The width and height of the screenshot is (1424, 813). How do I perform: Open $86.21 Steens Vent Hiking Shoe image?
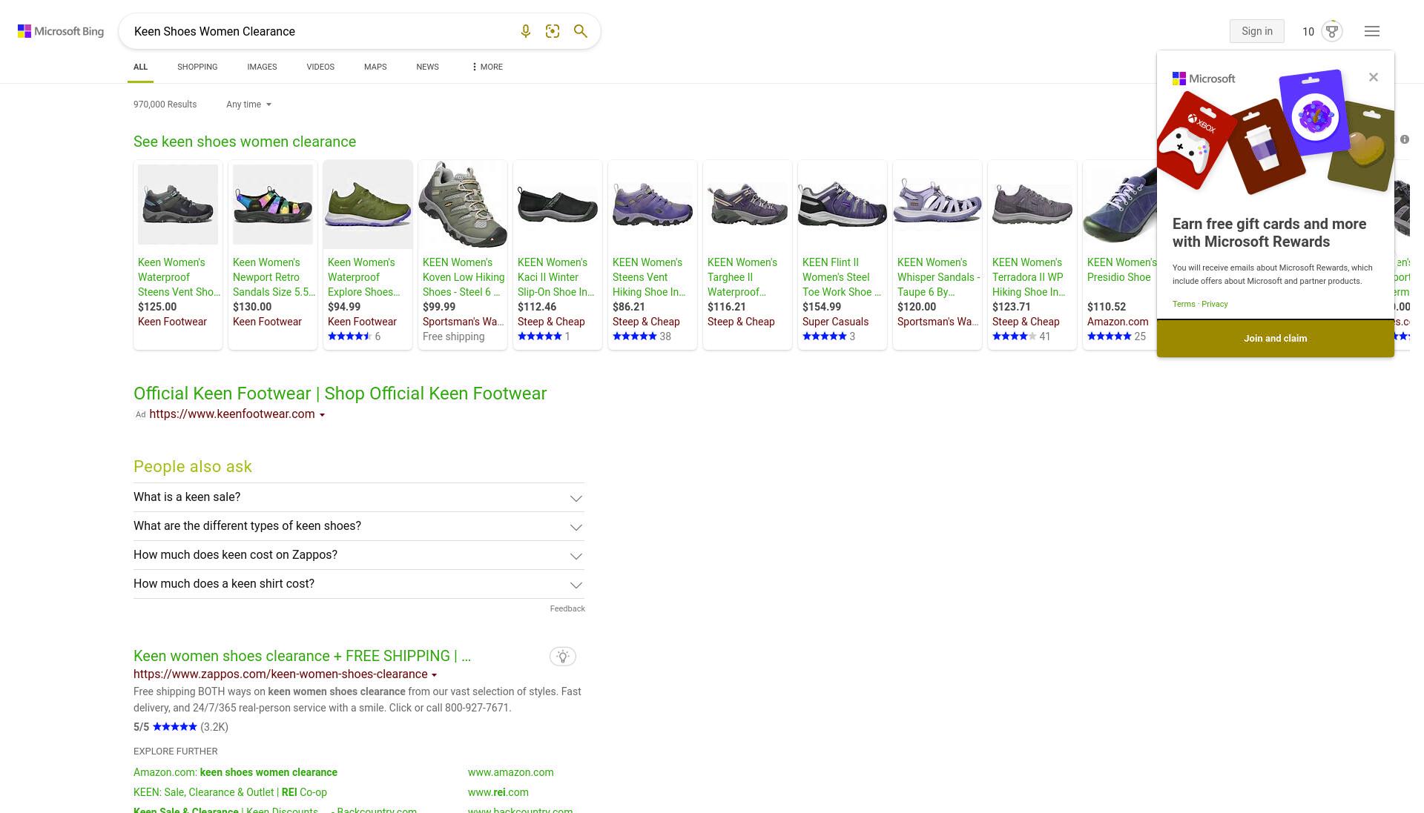tap(653, 205)
